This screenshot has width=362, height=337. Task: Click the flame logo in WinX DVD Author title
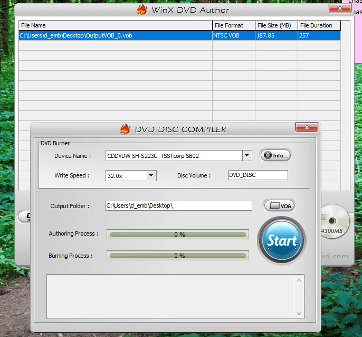(x=142, y=10)
